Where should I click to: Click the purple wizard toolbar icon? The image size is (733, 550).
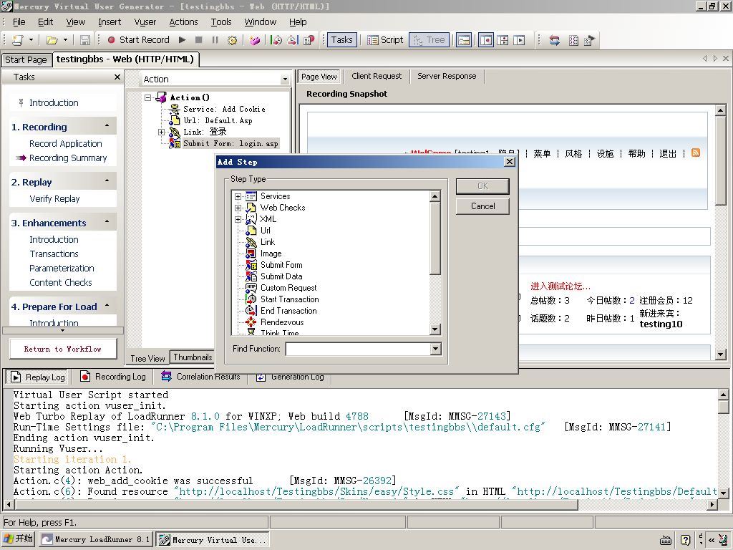point(254,40)
